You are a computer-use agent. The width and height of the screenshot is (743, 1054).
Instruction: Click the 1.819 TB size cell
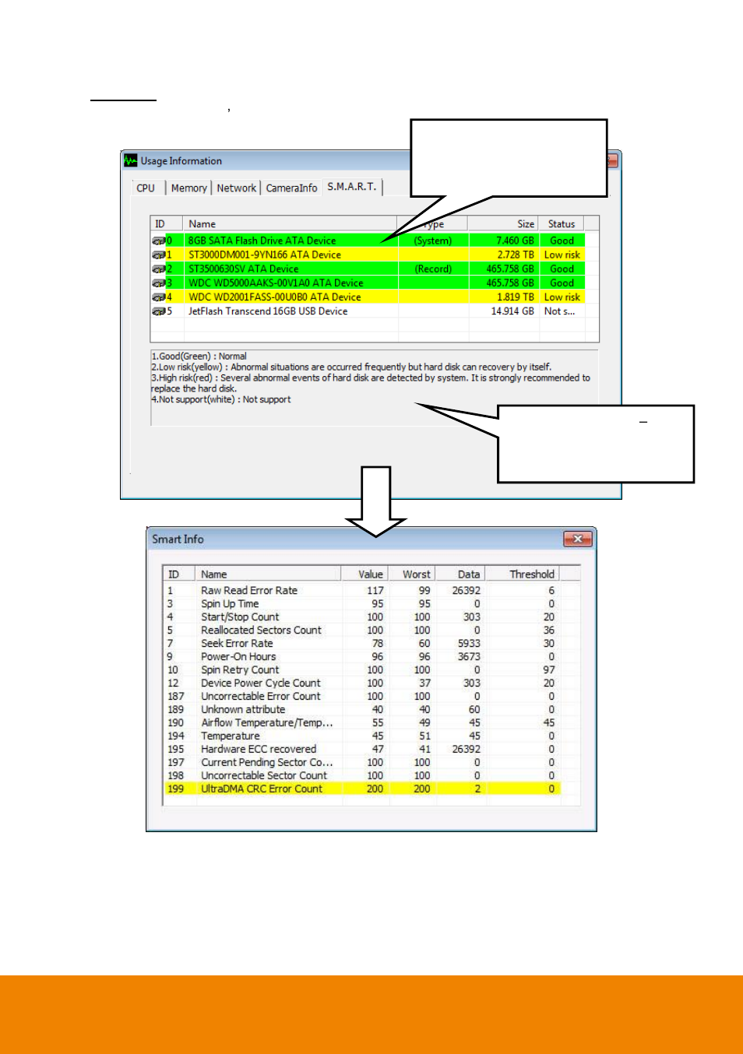click(516, 297)
